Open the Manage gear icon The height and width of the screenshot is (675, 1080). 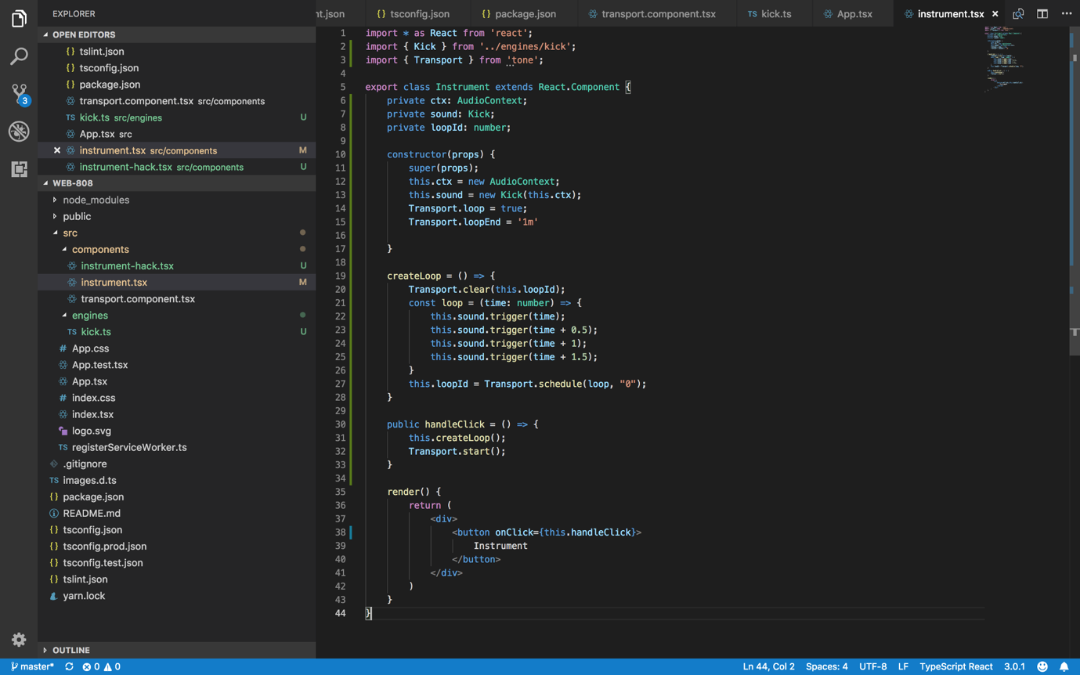coord(19,640)
